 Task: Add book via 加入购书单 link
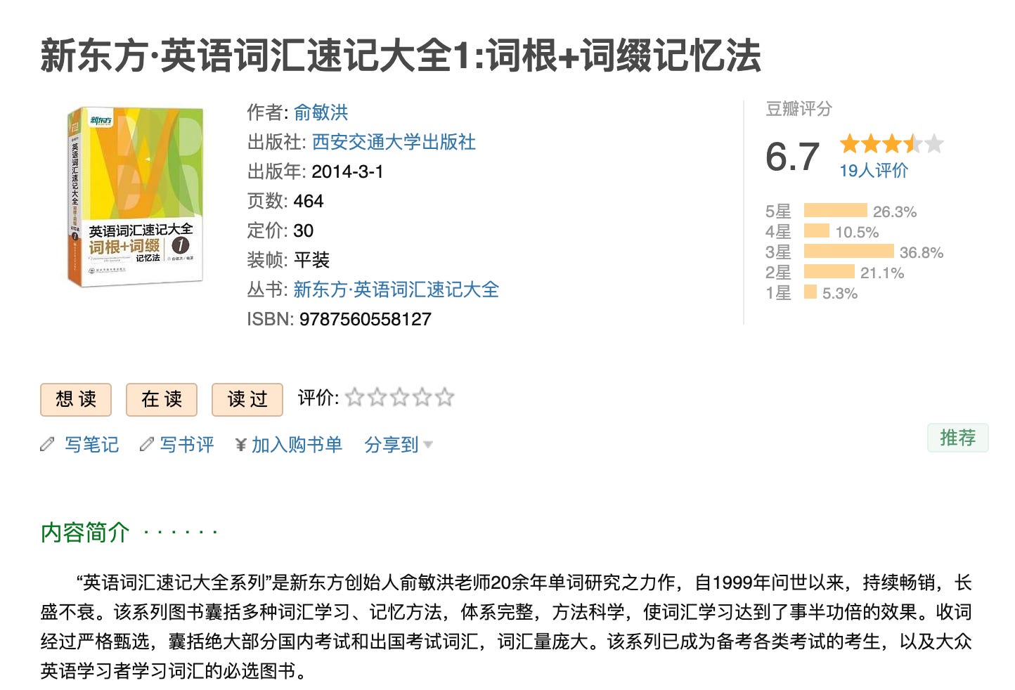coord(297,444)
